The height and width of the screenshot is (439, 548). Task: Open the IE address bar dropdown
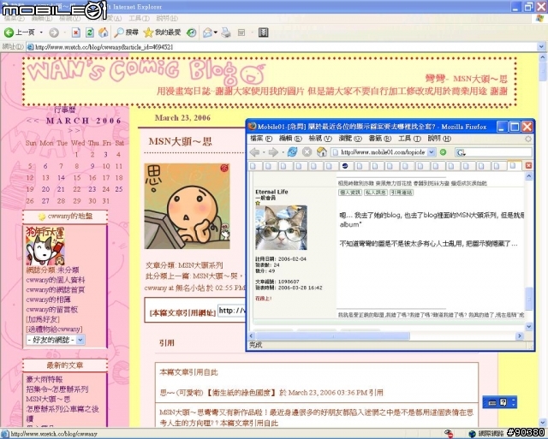pyautogui.click(x=541, y=46)
